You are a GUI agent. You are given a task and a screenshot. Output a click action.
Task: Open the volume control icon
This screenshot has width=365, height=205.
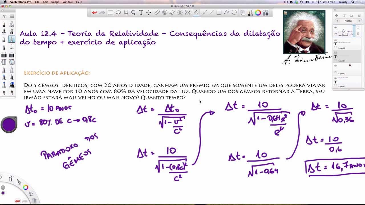[307, 2]
